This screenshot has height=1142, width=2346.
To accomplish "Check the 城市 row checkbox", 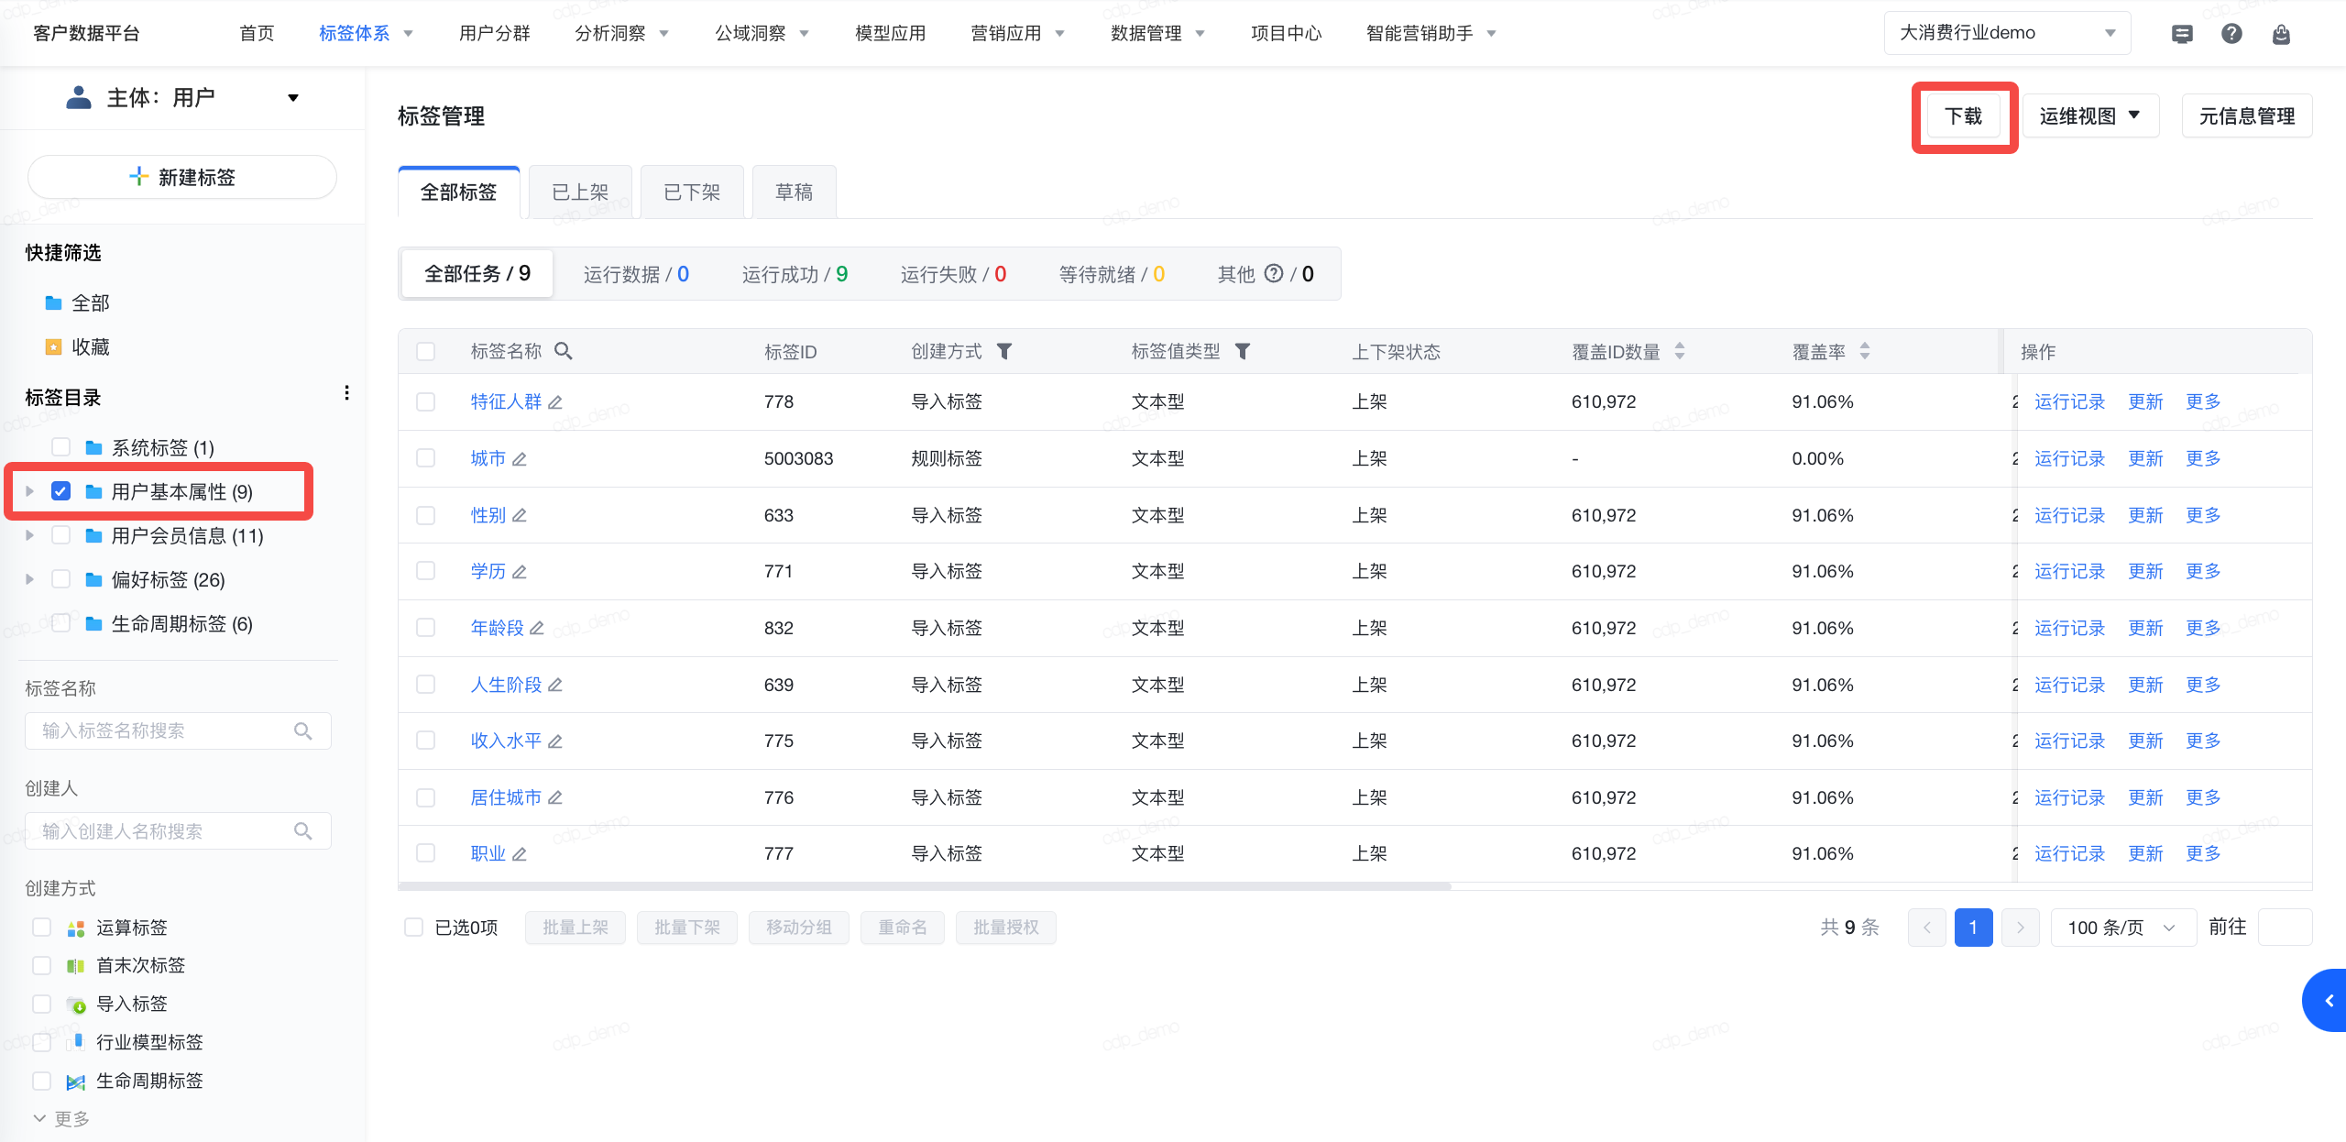I will 426,458.
